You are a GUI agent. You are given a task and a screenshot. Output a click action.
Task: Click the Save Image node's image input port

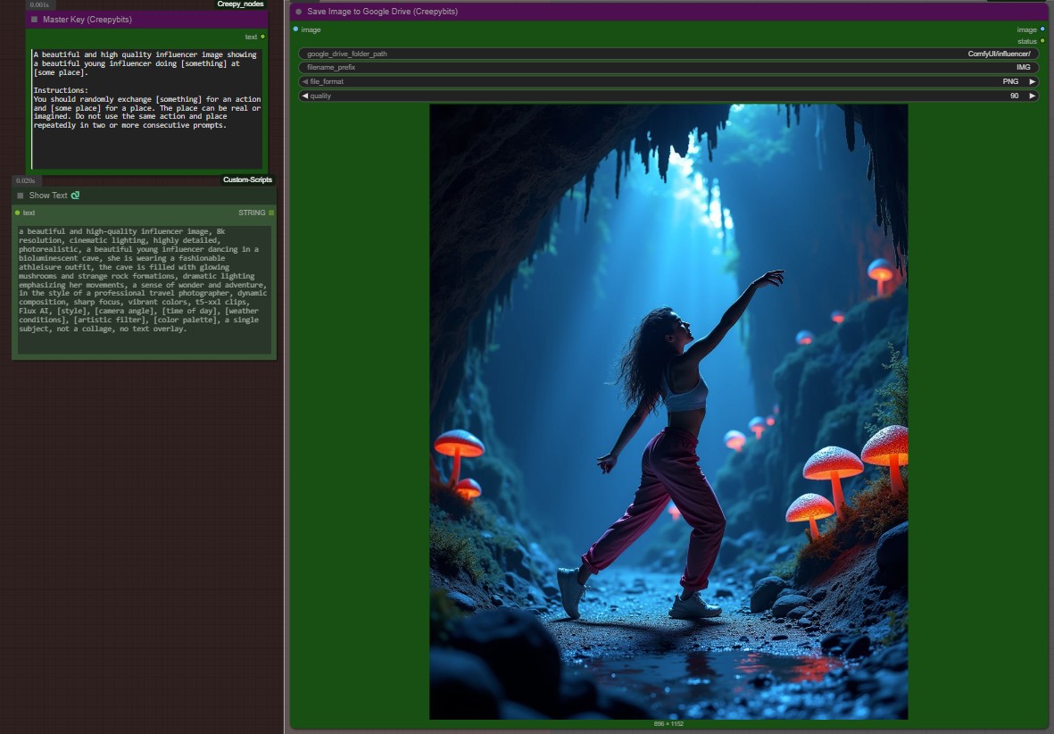(x=296, y=29)
